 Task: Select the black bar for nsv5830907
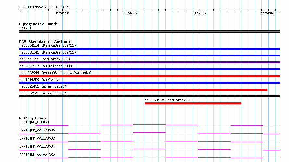(x=149, y=96)
